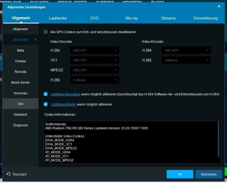The width and height of the screenshot is (227, 183).
Task: Select A/V-Codec in the sidebar
Action: (21, 40)
